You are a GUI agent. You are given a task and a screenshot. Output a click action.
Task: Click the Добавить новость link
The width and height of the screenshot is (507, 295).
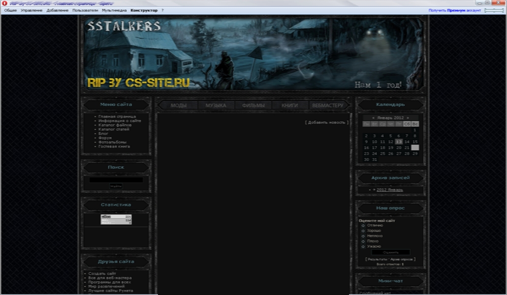[x=326, y=122]
